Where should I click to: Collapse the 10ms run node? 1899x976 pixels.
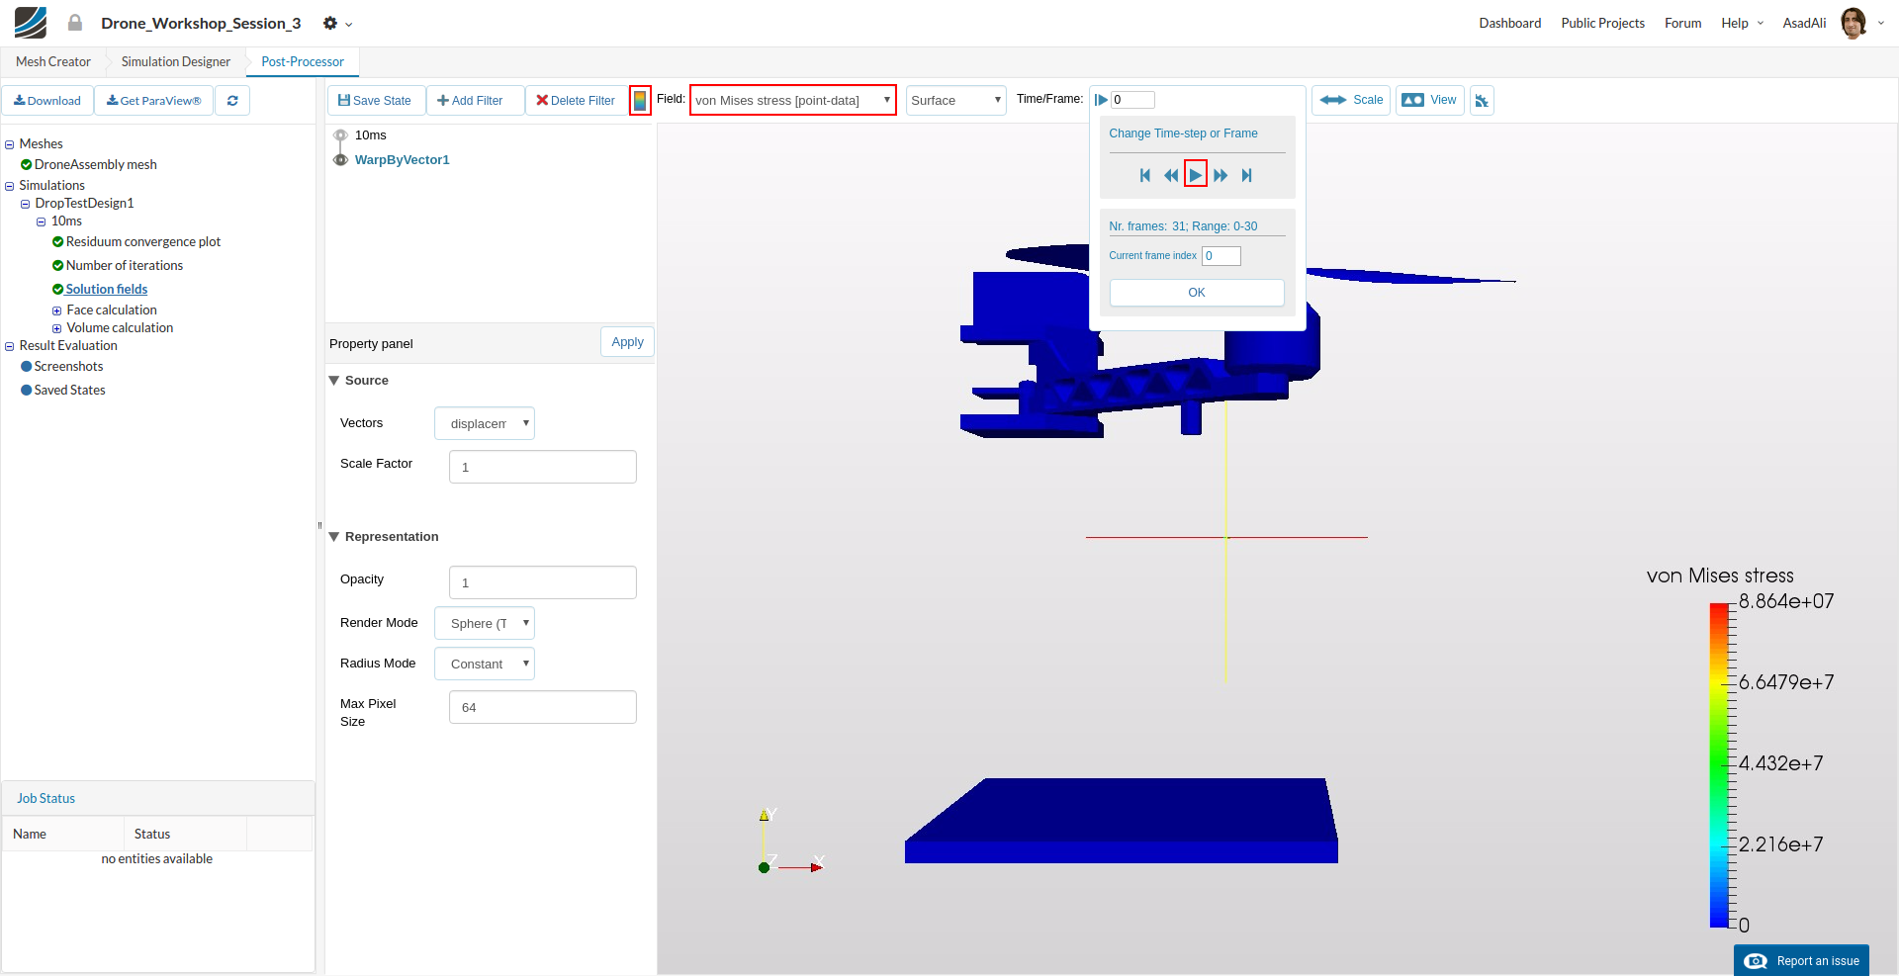(x=42, y=222)
